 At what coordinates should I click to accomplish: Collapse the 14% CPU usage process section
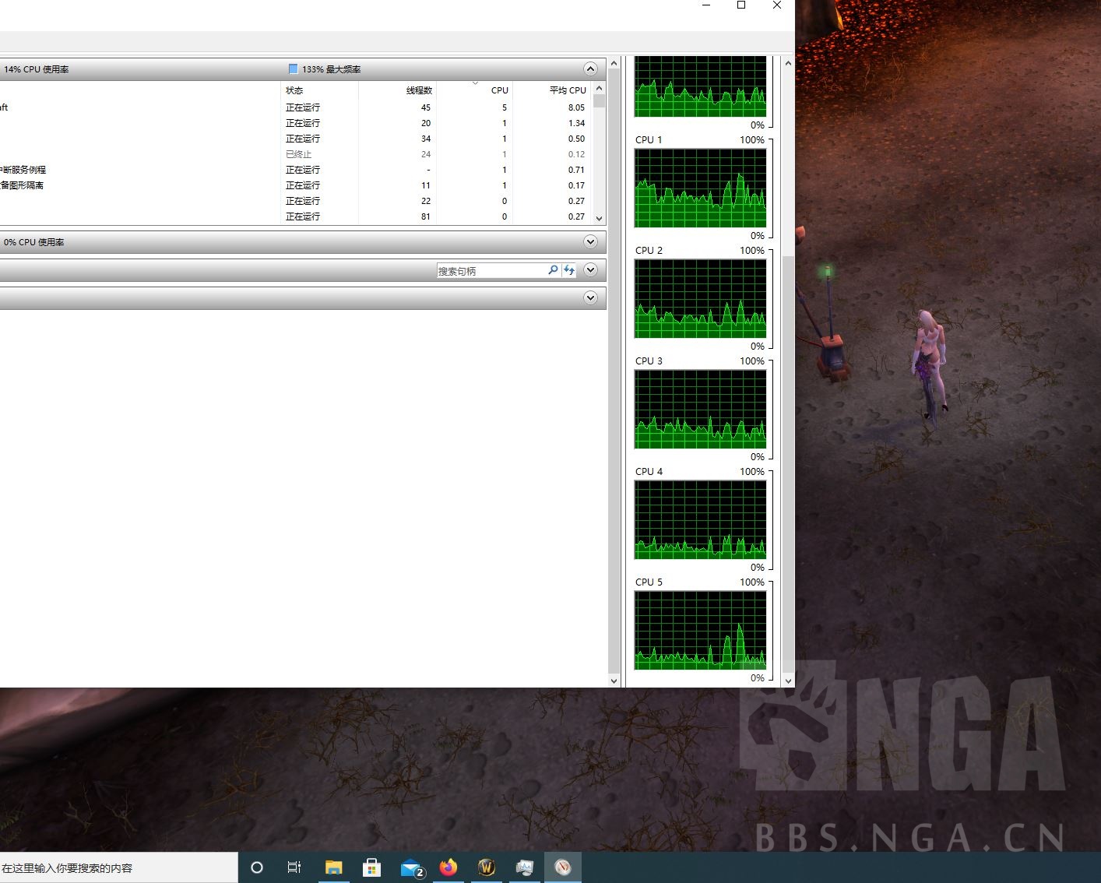[x=590, y=69]
